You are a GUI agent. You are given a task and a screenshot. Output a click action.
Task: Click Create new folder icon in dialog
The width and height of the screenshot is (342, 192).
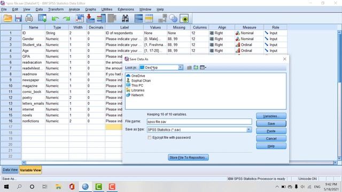click(196, 68)
